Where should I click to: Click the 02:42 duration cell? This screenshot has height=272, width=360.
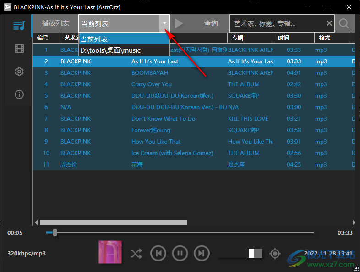click(x=294, y=84)
